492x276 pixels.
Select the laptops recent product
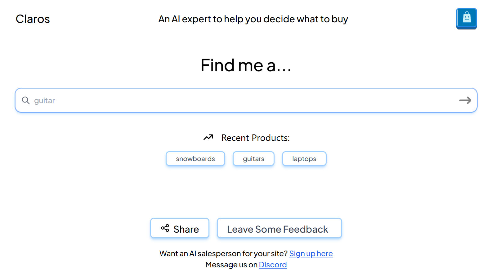click(x=304, y=159)
